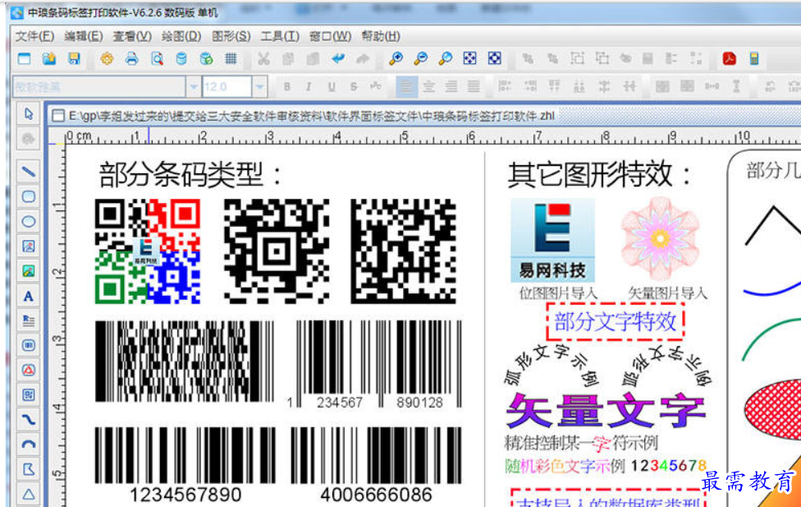Open the 工具(T) menu
The image size is (801, 507).
(x=280, y=36)
